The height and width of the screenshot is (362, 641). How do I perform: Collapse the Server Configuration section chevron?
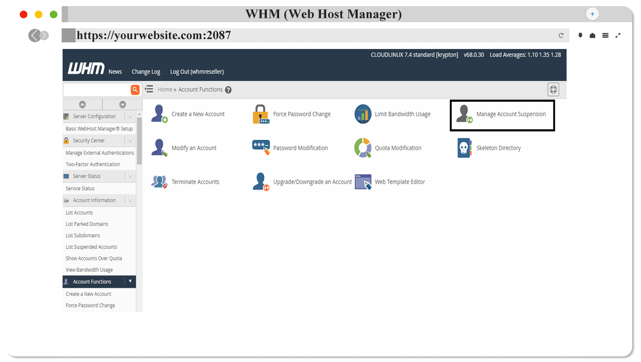pyautogui.click(x=130, y=116)
